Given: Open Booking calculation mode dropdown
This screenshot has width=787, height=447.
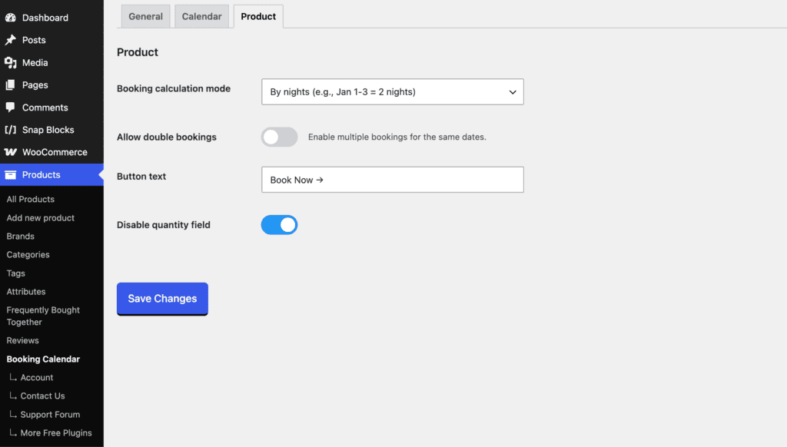Looking at the screenshot, I should point(393,92).
